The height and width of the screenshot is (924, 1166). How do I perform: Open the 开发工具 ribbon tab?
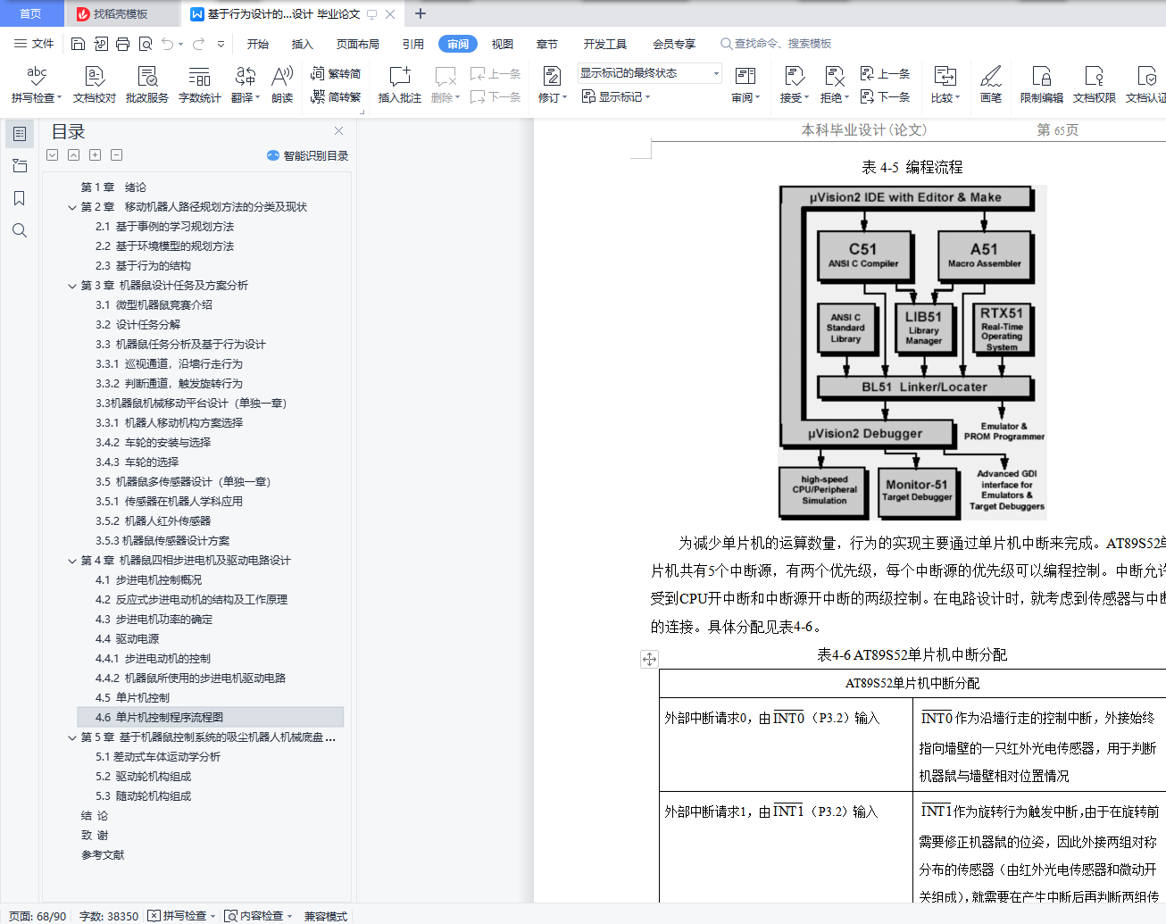pyautogui.click(x=605, y=44)
